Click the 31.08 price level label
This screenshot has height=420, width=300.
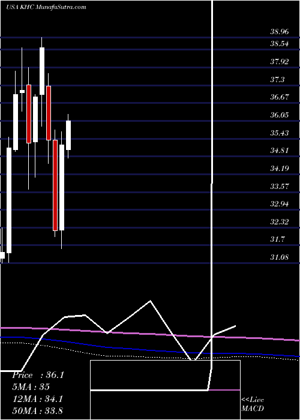pos(280,257)
